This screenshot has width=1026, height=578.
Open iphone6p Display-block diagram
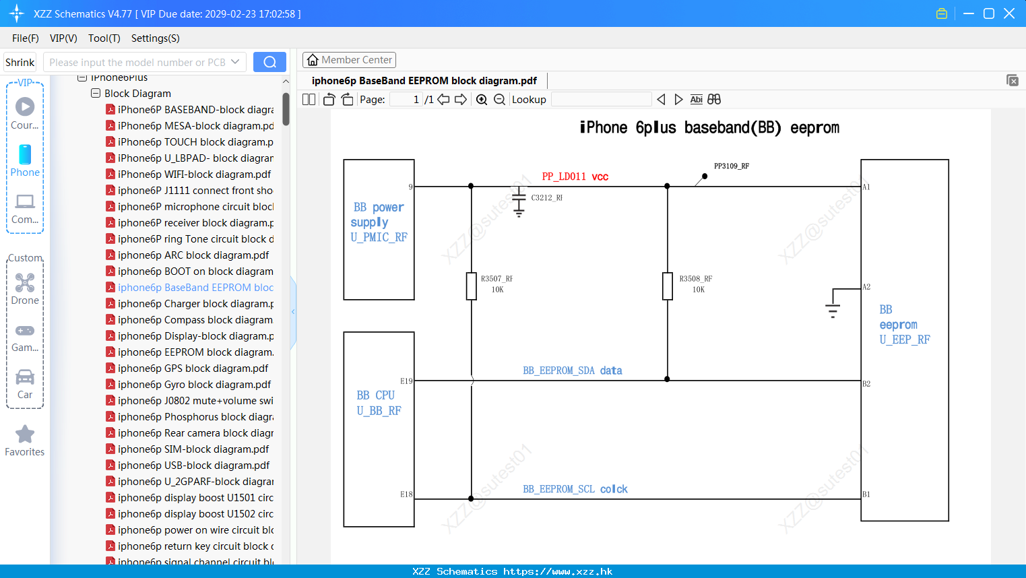tap(190, 335)
